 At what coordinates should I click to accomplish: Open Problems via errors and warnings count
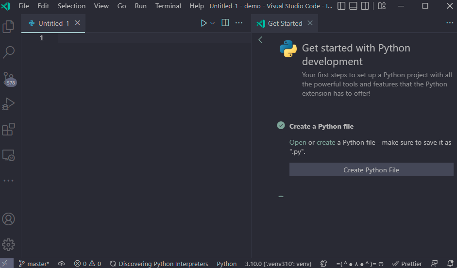(87, 264)
